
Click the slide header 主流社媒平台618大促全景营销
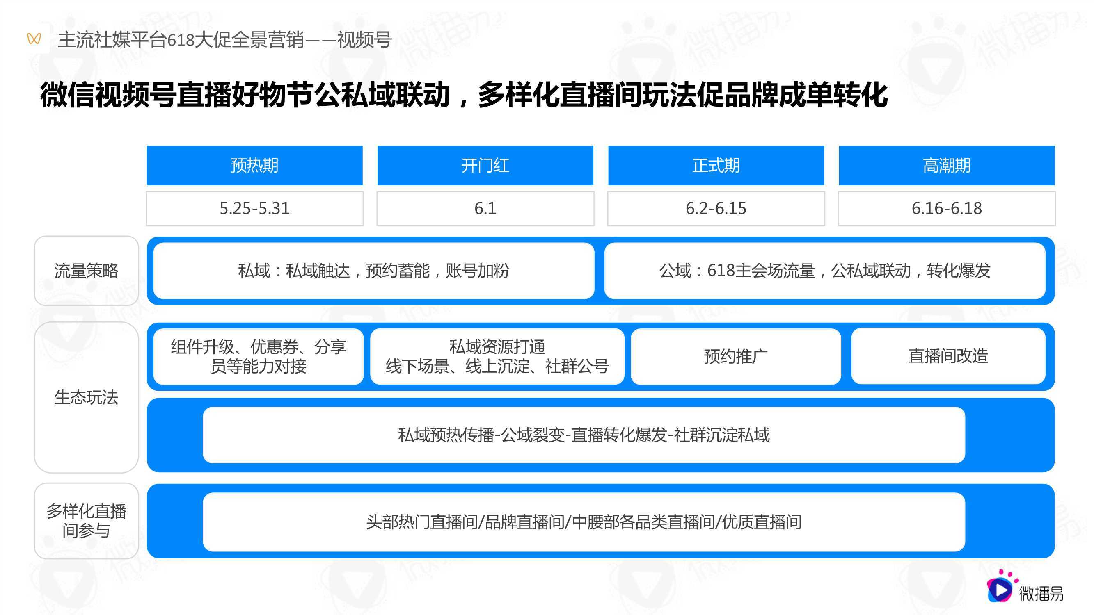pyautogui.click(x=224, y=40)
